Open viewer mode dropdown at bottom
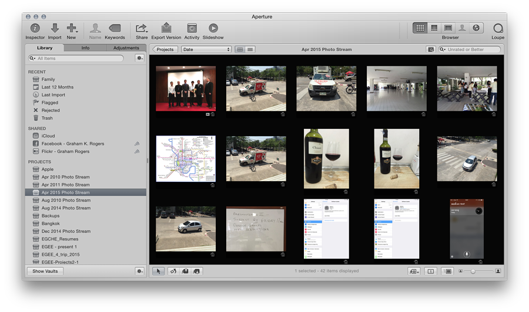Screen dimensions: 529x312 click(414, 272)
